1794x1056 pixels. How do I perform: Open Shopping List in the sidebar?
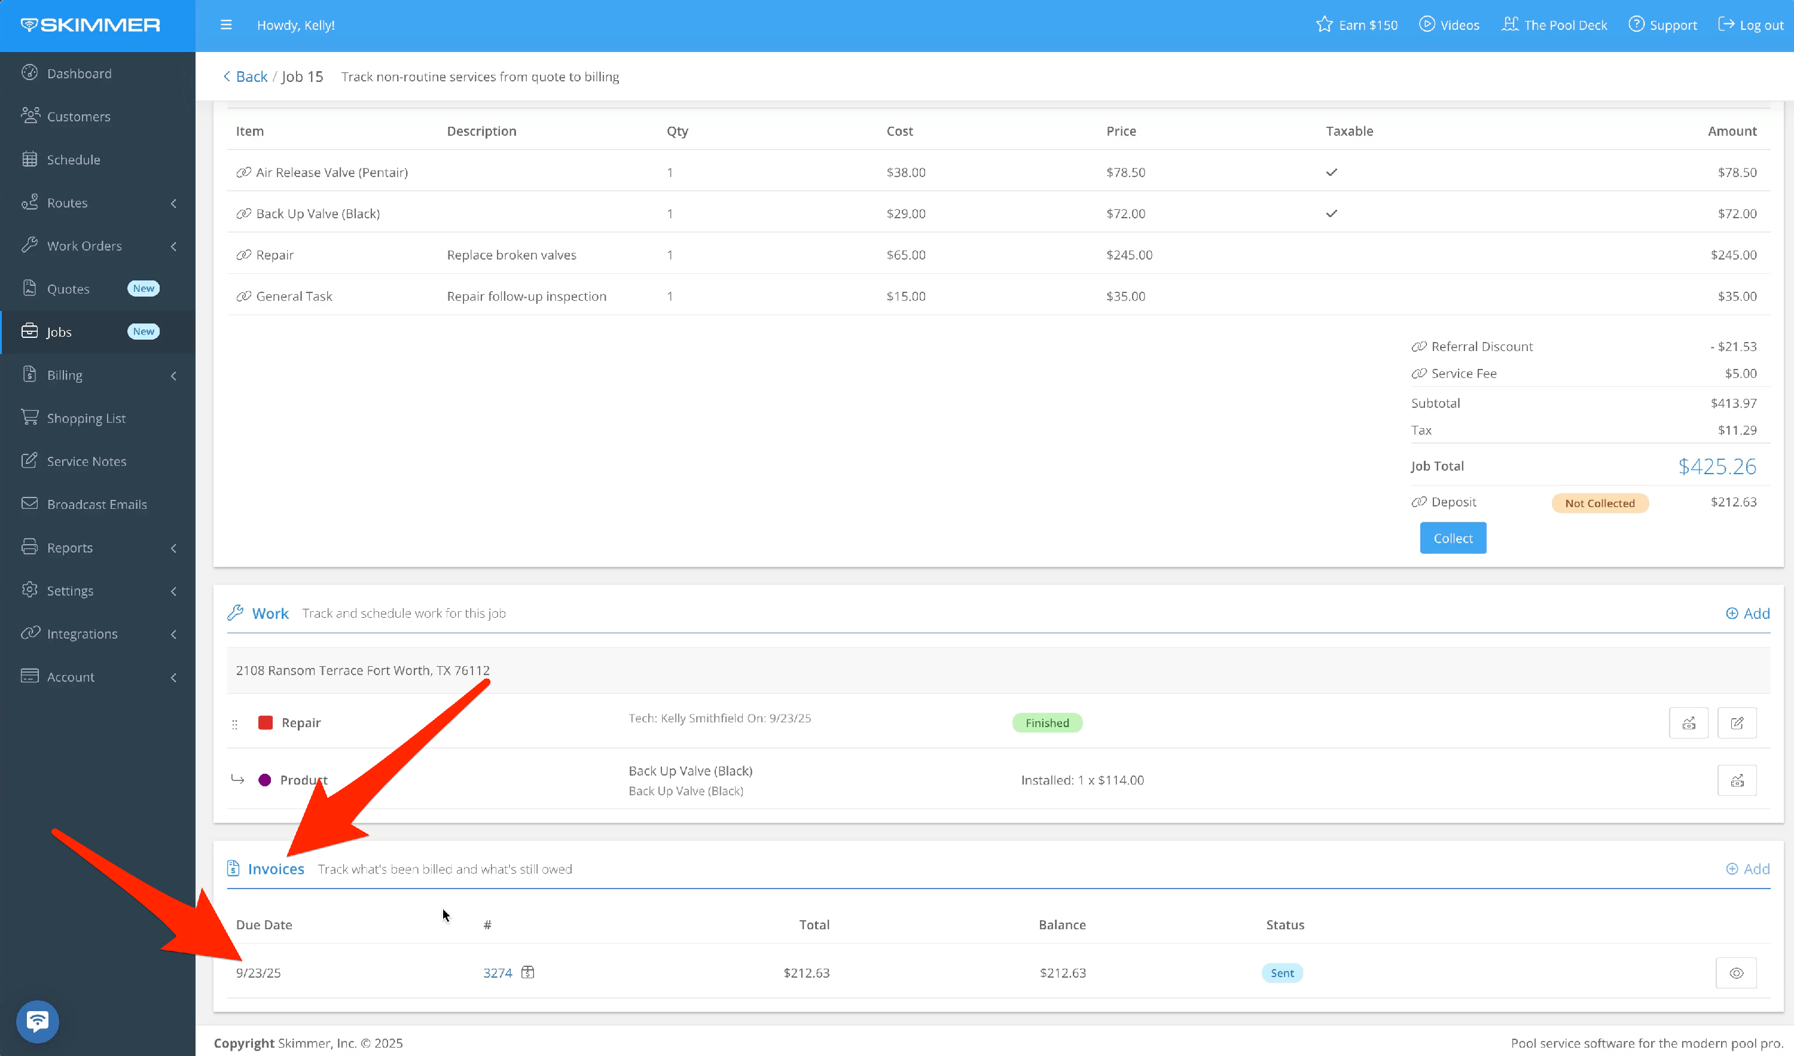(x=86, y=418)
